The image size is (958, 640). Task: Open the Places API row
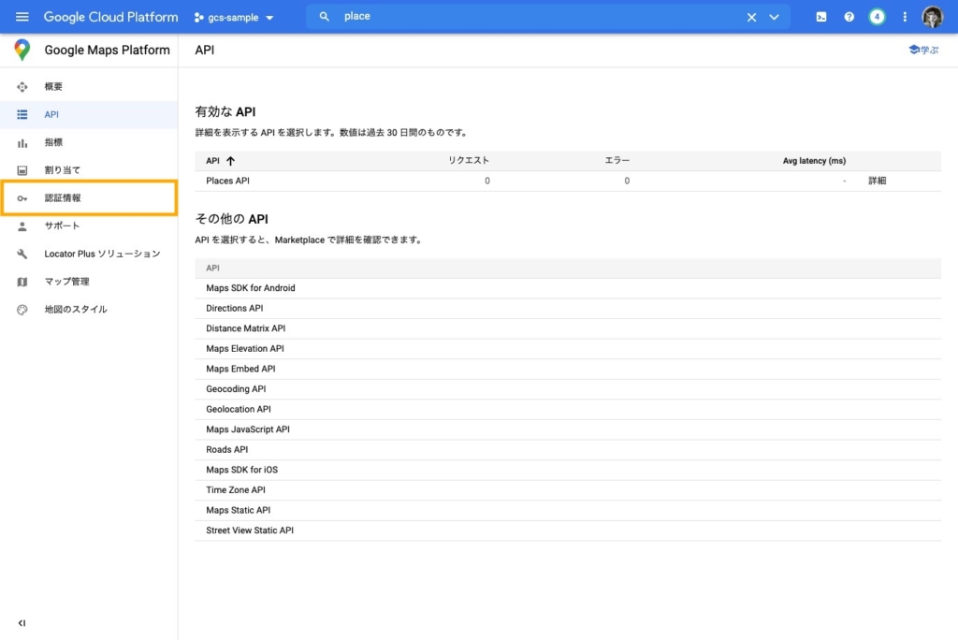(x=568, y=181)
